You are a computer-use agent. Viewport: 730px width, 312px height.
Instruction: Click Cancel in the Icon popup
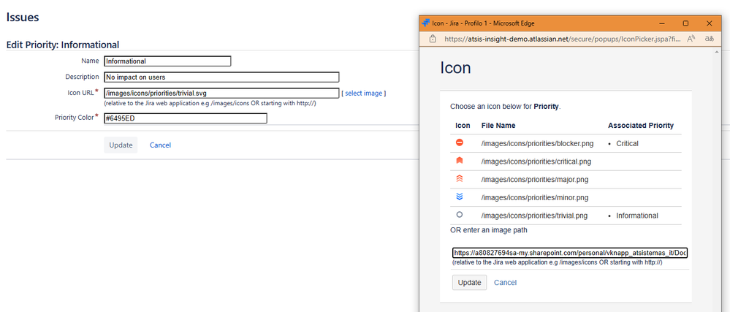505,283
